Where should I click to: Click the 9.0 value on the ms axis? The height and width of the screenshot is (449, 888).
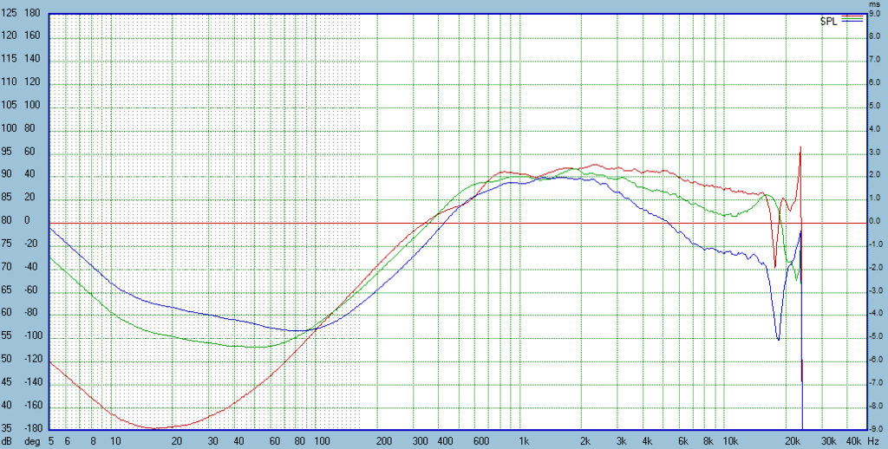(x=875, y=14)
